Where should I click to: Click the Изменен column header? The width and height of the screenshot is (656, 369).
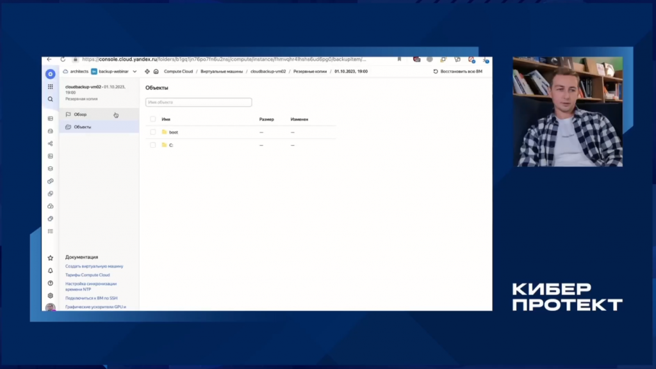point(299,120)
